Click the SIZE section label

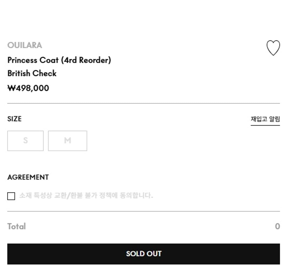coord(15,119)
